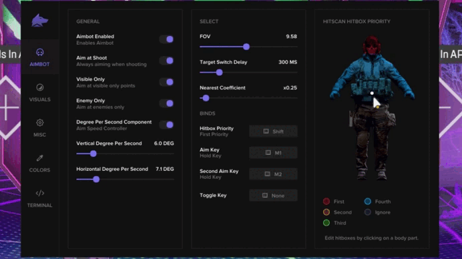Viewport: 462px width, 259px height.
Task: Click the SELECT section heading
Action: click(209, 21)
